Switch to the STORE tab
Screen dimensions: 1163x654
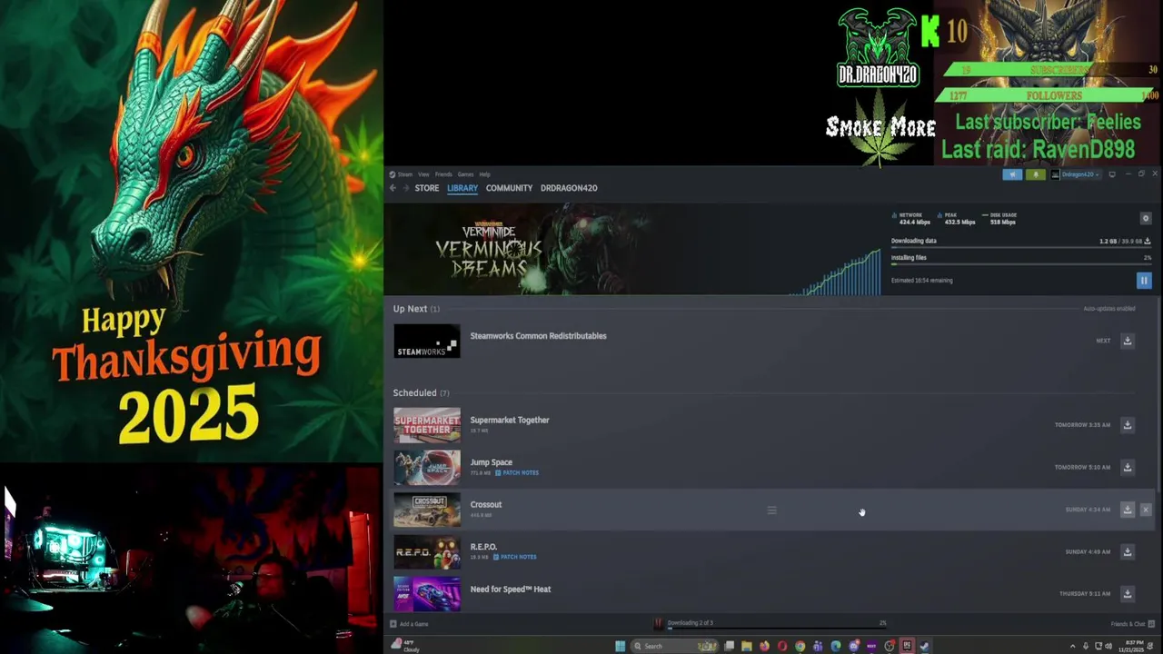pyautogui.click(x=427, y=188)
